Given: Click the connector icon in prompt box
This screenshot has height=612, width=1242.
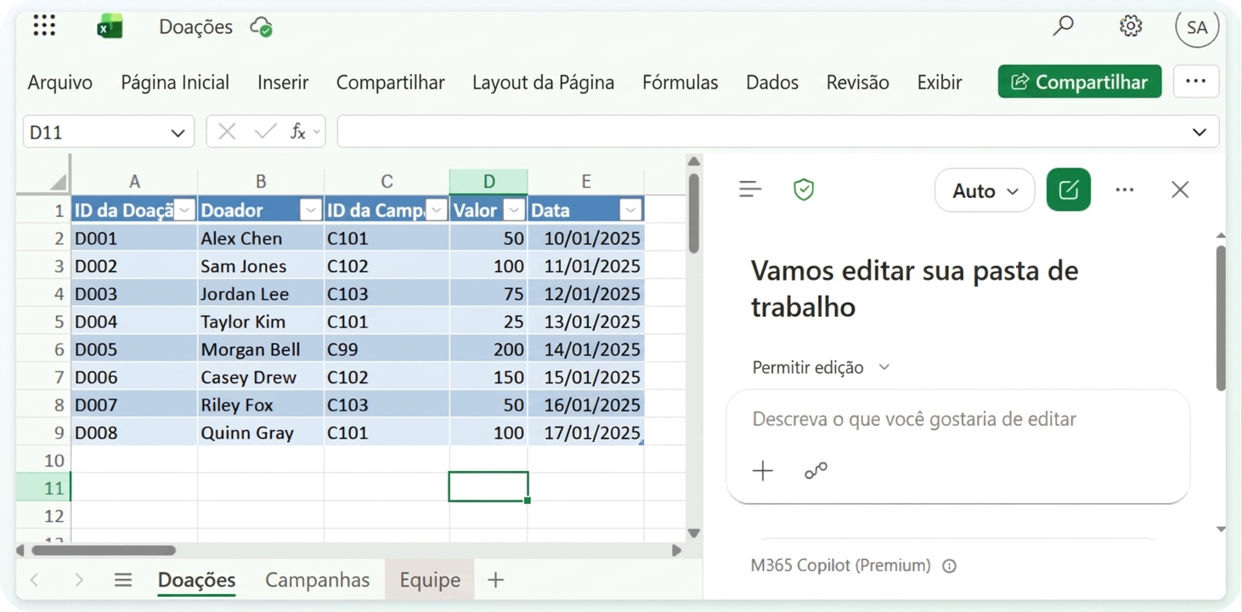Looking at the screenshot, I should (x=816, y=471).
